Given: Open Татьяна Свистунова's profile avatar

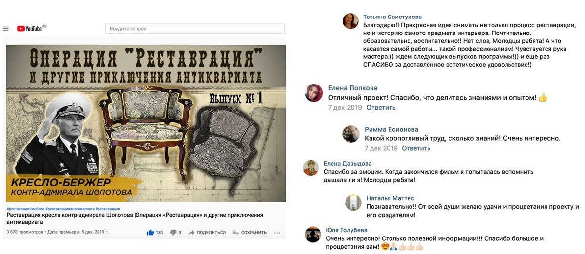Looking at the screenshot, I should click(351, 21).
